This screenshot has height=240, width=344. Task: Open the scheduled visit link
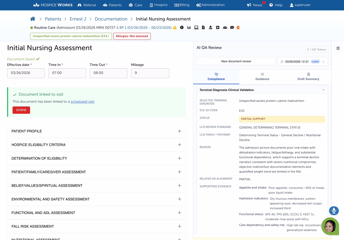click(82, 102)
